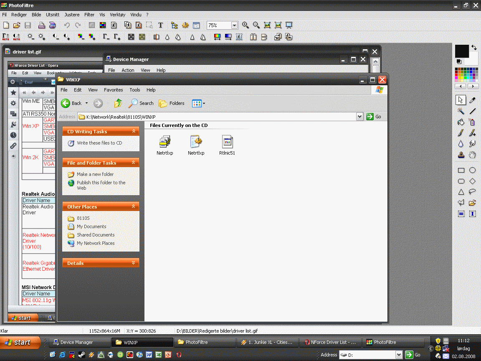The image size is (481, 361).
Task: Click the 'Make a new folder' link
Action: tap(95, 174)
